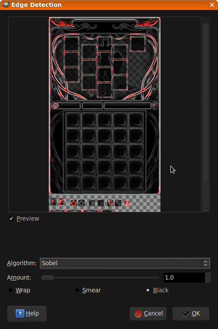
Task: Click the Algorithm combo box arrows
Action: 205,263
